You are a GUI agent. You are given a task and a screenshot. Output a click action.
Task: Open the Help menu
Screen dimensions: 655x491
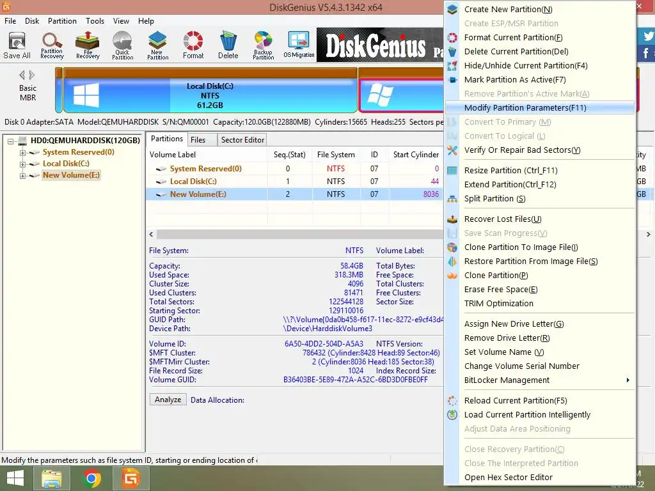point(146,21)
